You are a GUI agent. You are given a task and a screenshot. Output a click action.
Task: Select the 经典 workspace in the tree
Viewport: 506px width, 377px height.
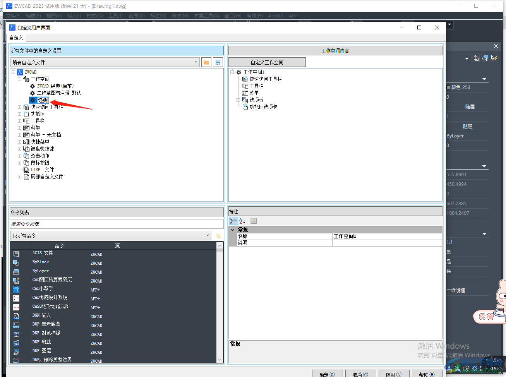43,100
